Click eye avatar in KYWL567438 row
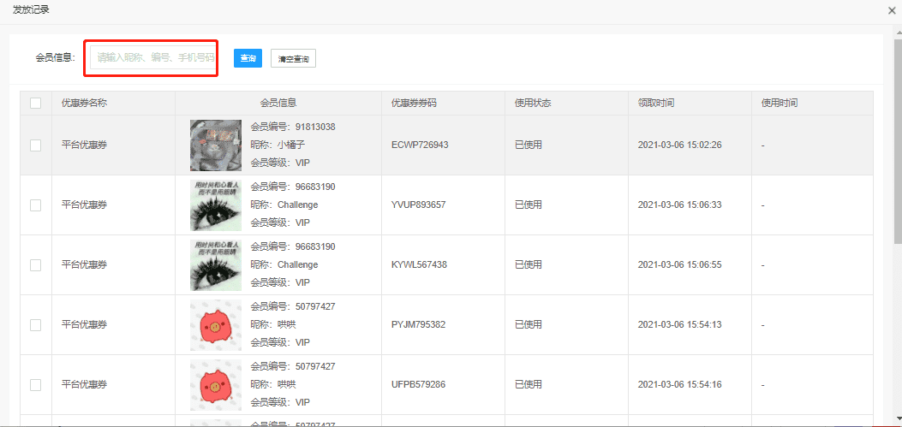The image size is (902, 427). point(215,265)
